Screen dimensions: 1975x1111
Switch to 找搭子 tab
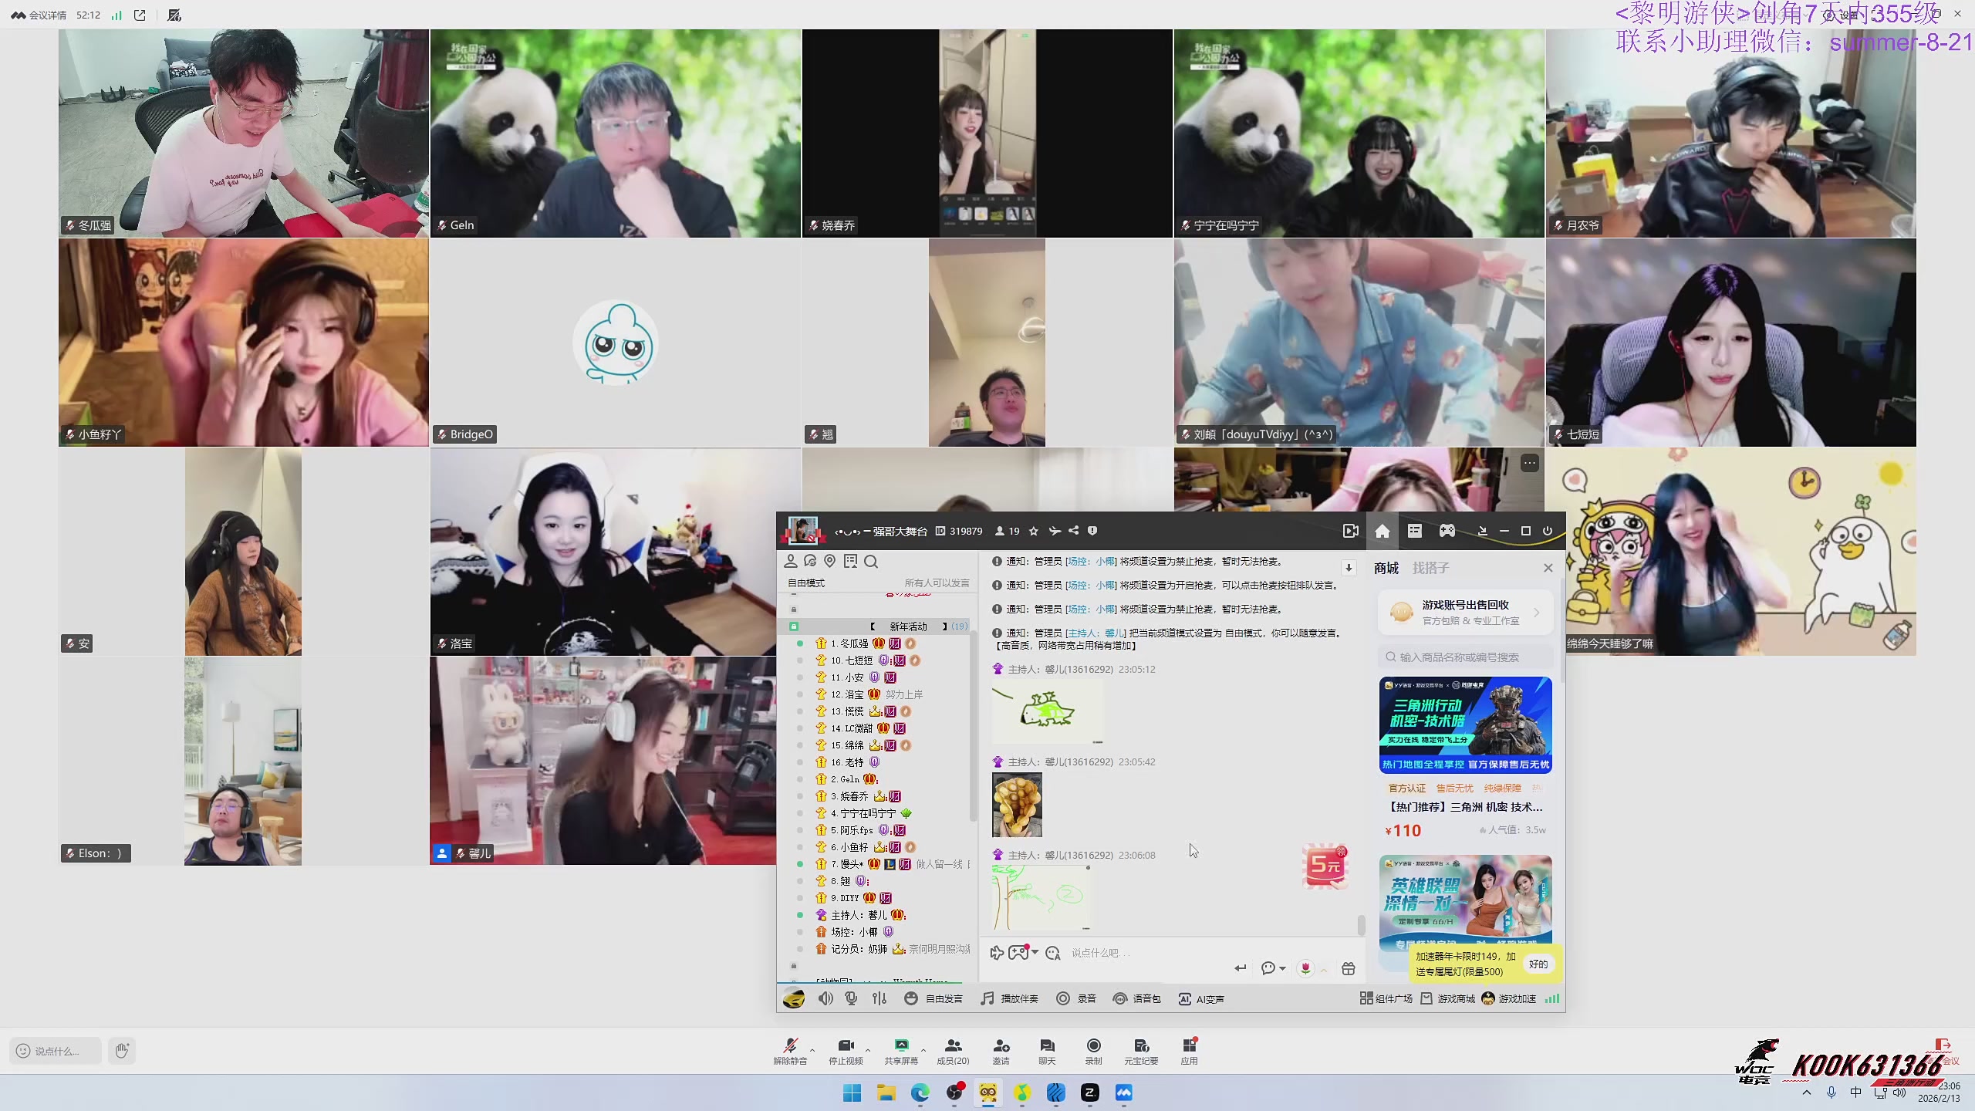coord(1430,568)
